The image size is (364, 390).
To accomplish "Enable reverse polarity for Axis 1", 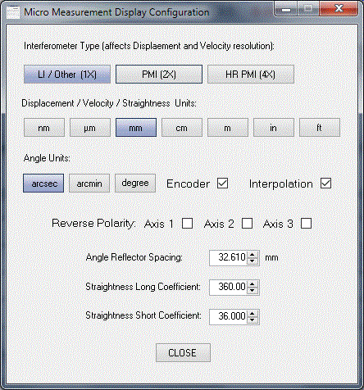I will click(187, 224).
